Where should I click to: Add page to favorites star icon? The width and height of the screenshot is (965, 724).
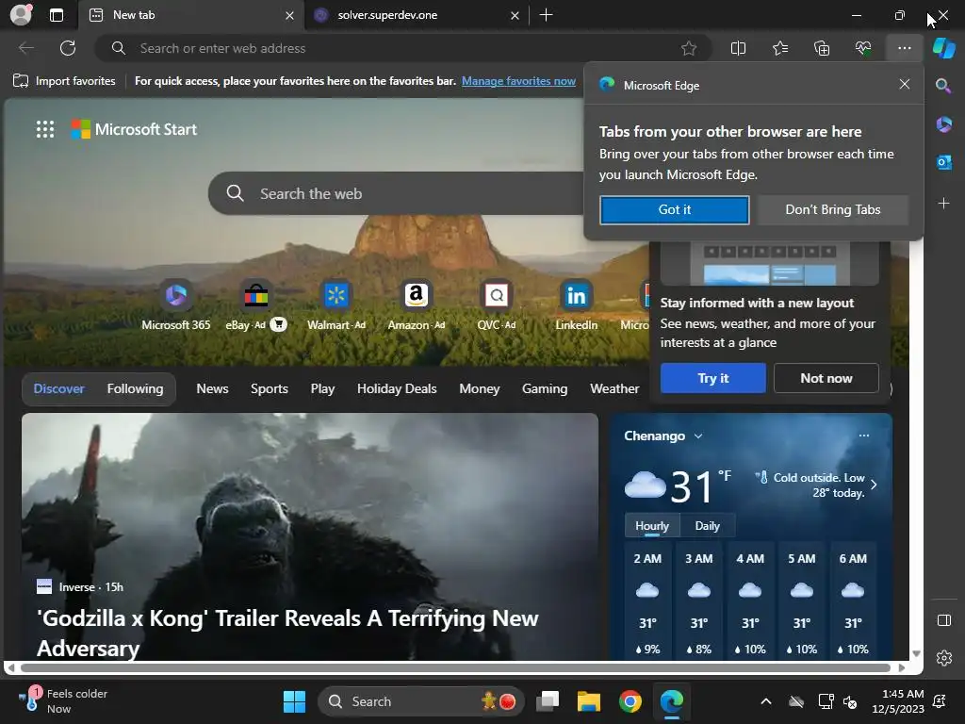coord(689,48)
